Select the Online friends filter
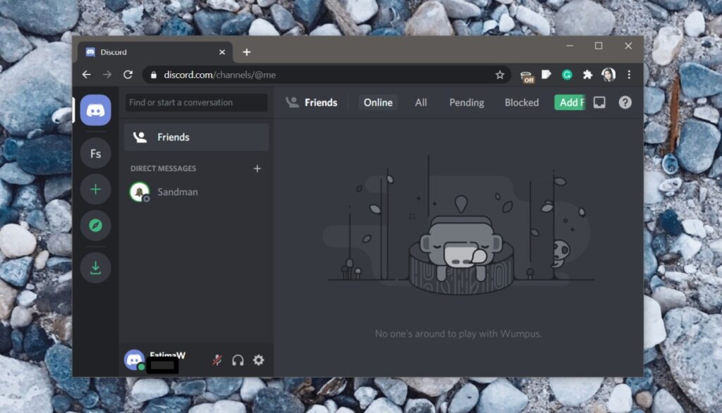This screenshot has height=413, width=722. [378, 102]
